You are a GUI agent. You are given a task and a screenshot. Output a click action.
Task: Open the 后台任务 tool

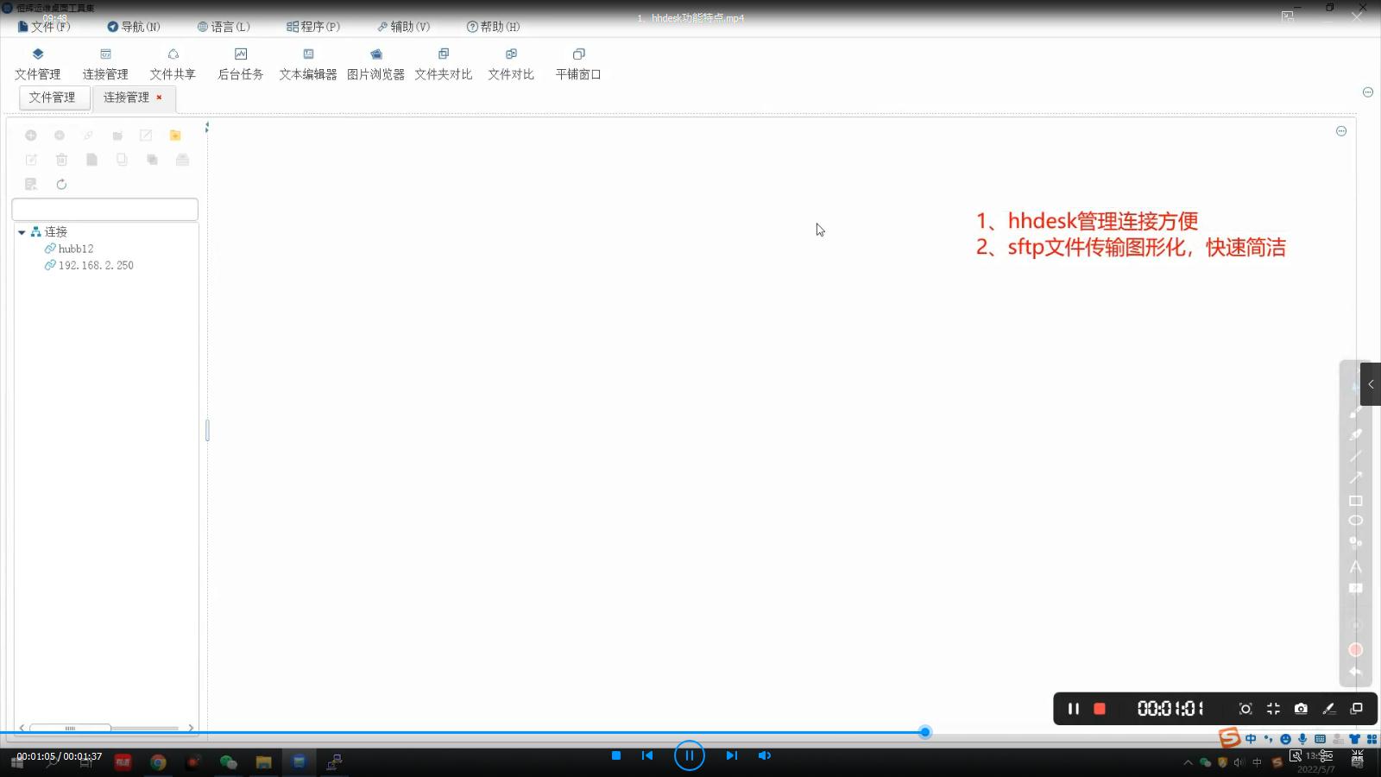241,65
